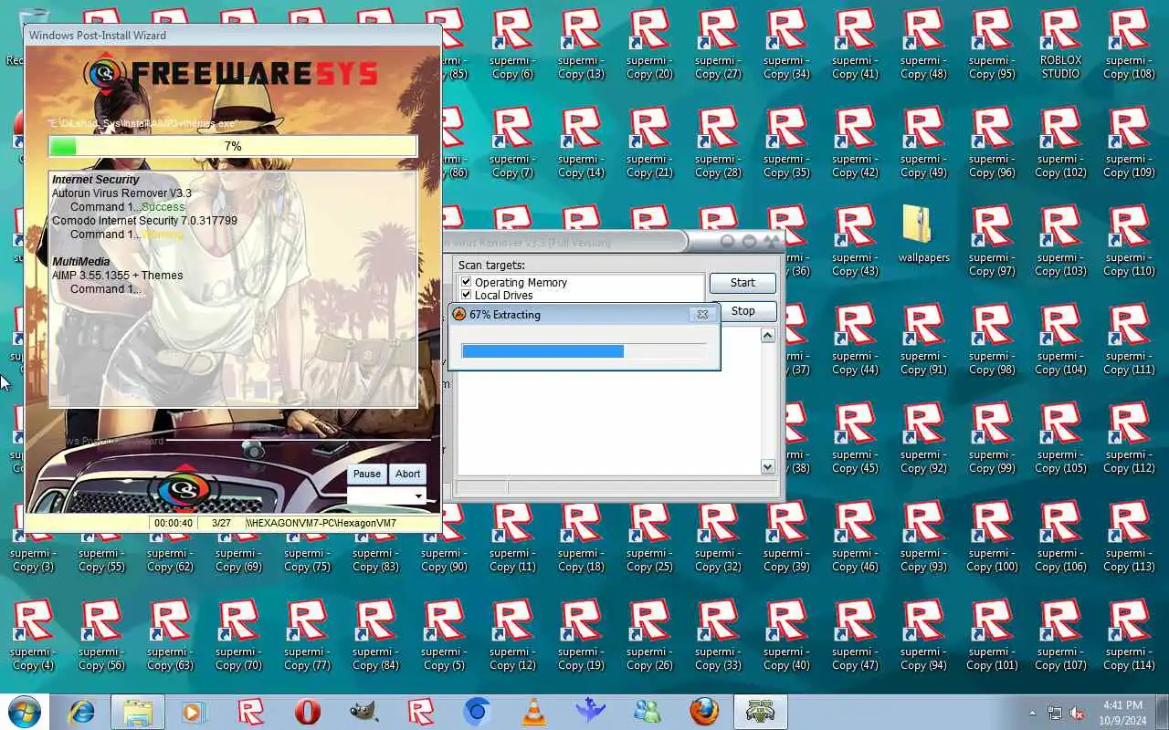Image resolution: width=1169 pixels, height=730 pixels.
Task: Open the taskbar clock showing 4:41 PM
Action: [x=1122, y=712]
